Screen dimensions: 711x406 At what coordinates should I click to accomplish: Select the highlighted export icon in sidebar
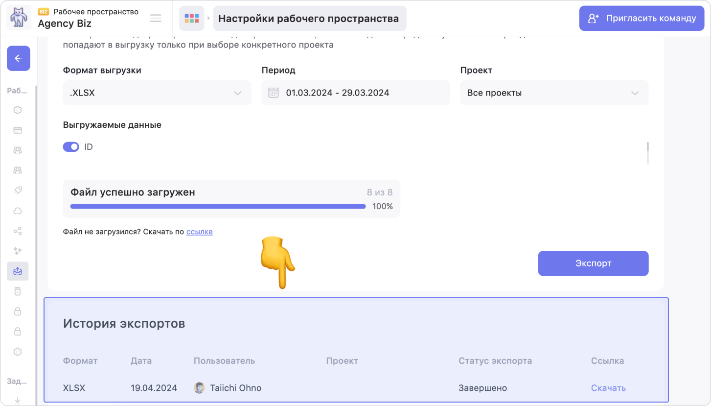click(x=18, y=271)
